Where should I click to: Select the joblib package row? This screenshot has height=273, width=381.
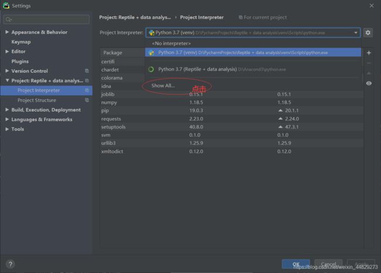(232, 94)
